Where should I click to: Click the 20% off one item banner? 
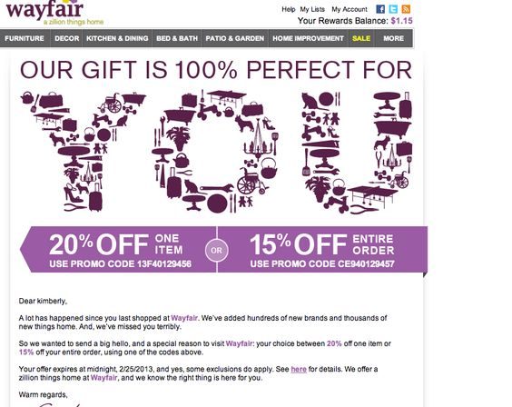[x=118, y=250]
